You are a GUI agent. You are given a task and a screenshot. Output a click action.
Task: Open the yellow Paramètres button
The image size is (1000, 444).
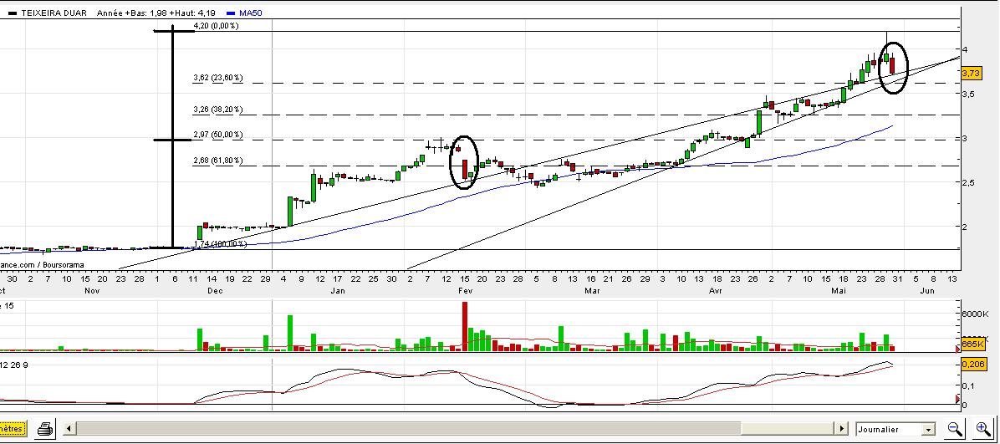click(x=12, y=429)
